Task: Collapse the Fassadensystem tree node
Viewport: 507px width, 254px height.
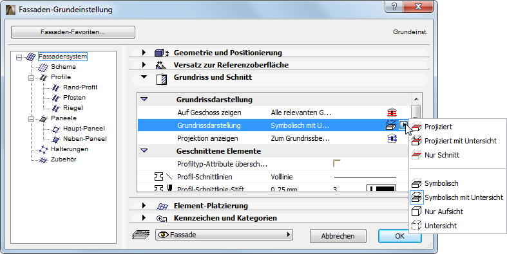Action: pyautogui.click(x=19, y=57)
